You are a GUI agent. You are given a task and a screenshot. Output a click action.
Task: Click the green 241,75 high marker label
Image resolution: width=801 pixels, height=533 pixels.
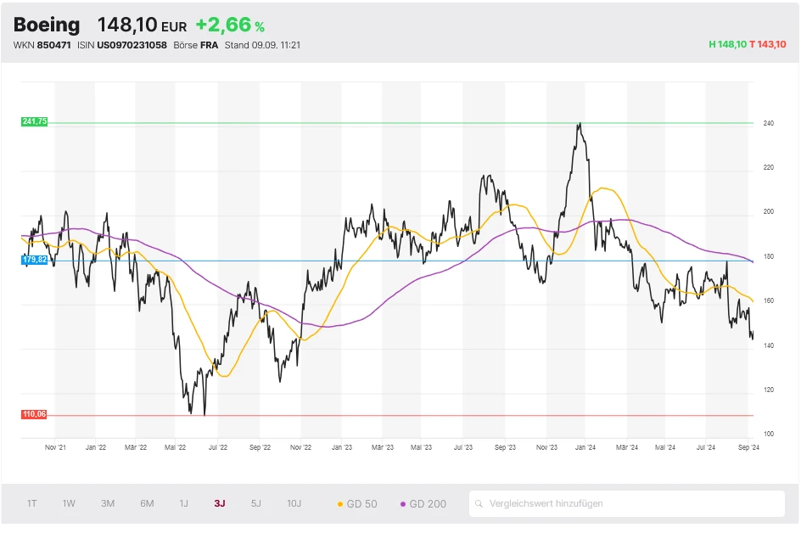(35, 122)
